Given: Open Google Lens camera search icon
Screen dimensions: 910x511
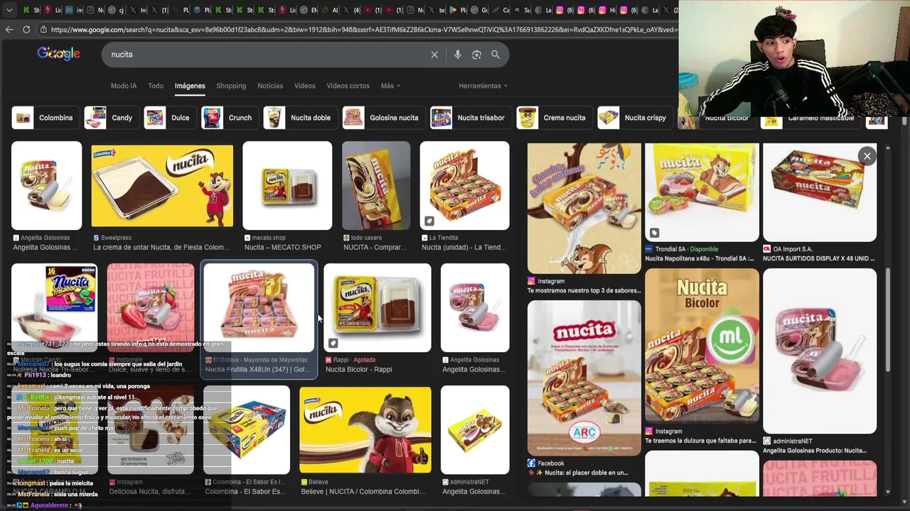Looking at the screenshot, I should coord(476,55).
